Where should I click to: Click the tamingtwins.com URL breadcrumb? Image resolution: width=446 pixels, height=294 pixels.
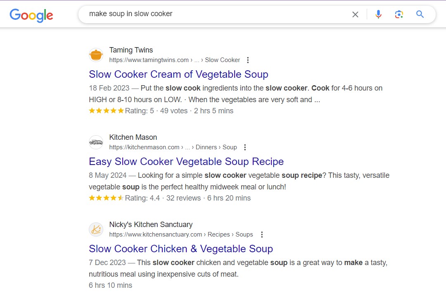[x=174, y=60]
